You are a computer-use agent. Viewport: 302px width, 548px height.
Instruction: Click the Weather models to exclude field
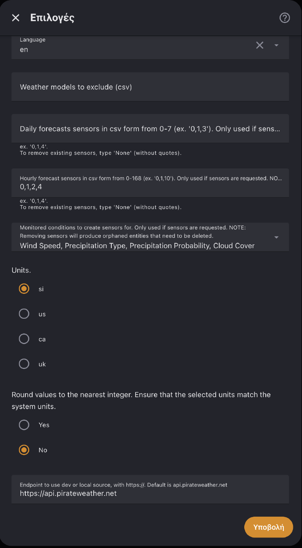[150, 87]
